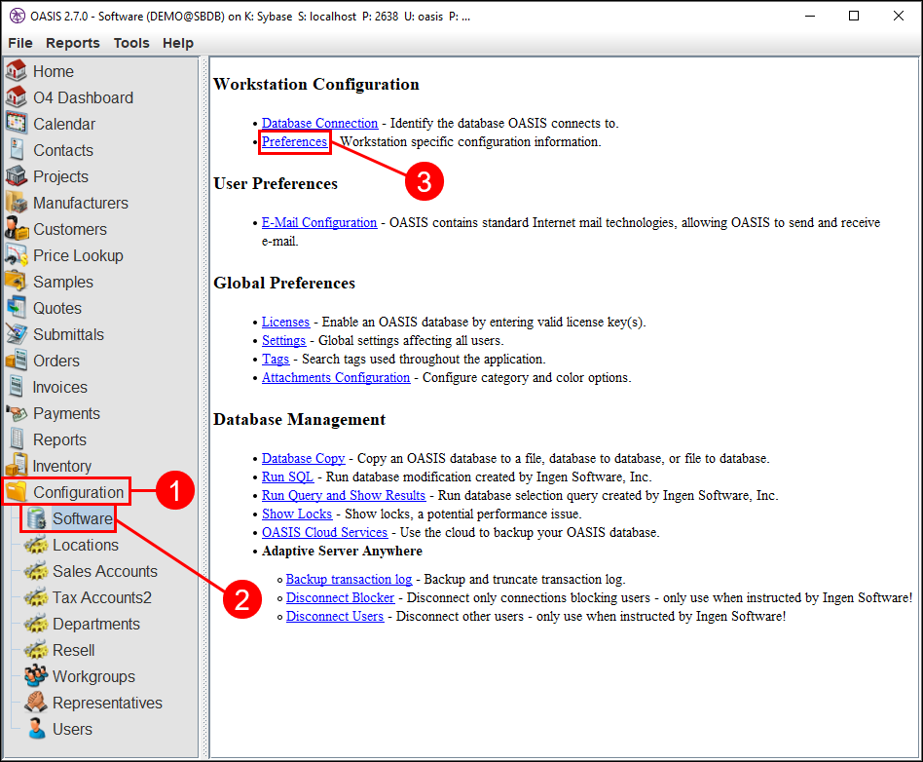
Task: Click the Price Lookup icon
Action: tap(17, 255)
